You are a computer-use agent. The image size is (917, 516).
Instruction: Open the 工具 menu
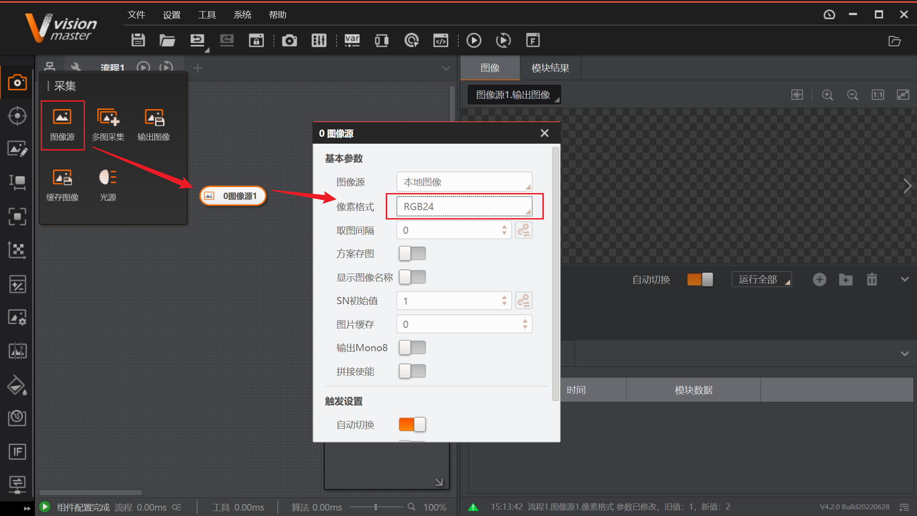click(x=207, y=15)
